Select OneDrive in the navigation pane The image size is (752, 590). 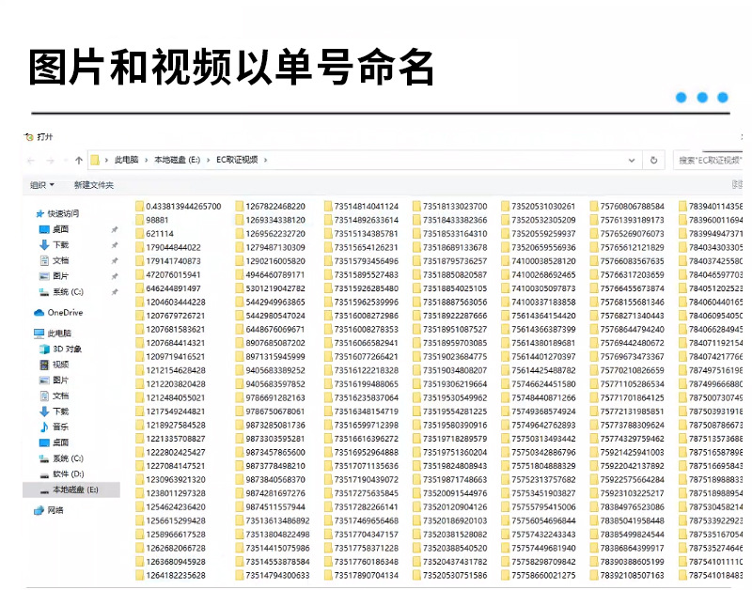65,313
